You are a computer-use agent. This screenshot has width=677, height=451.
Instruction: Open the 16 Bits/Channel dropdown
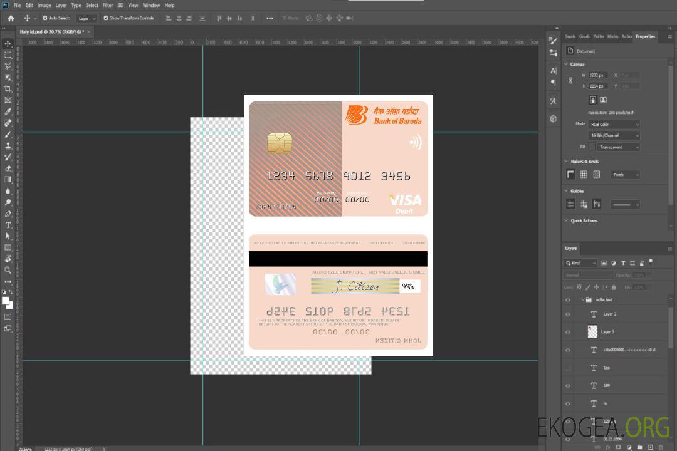[x=614, y=135]
